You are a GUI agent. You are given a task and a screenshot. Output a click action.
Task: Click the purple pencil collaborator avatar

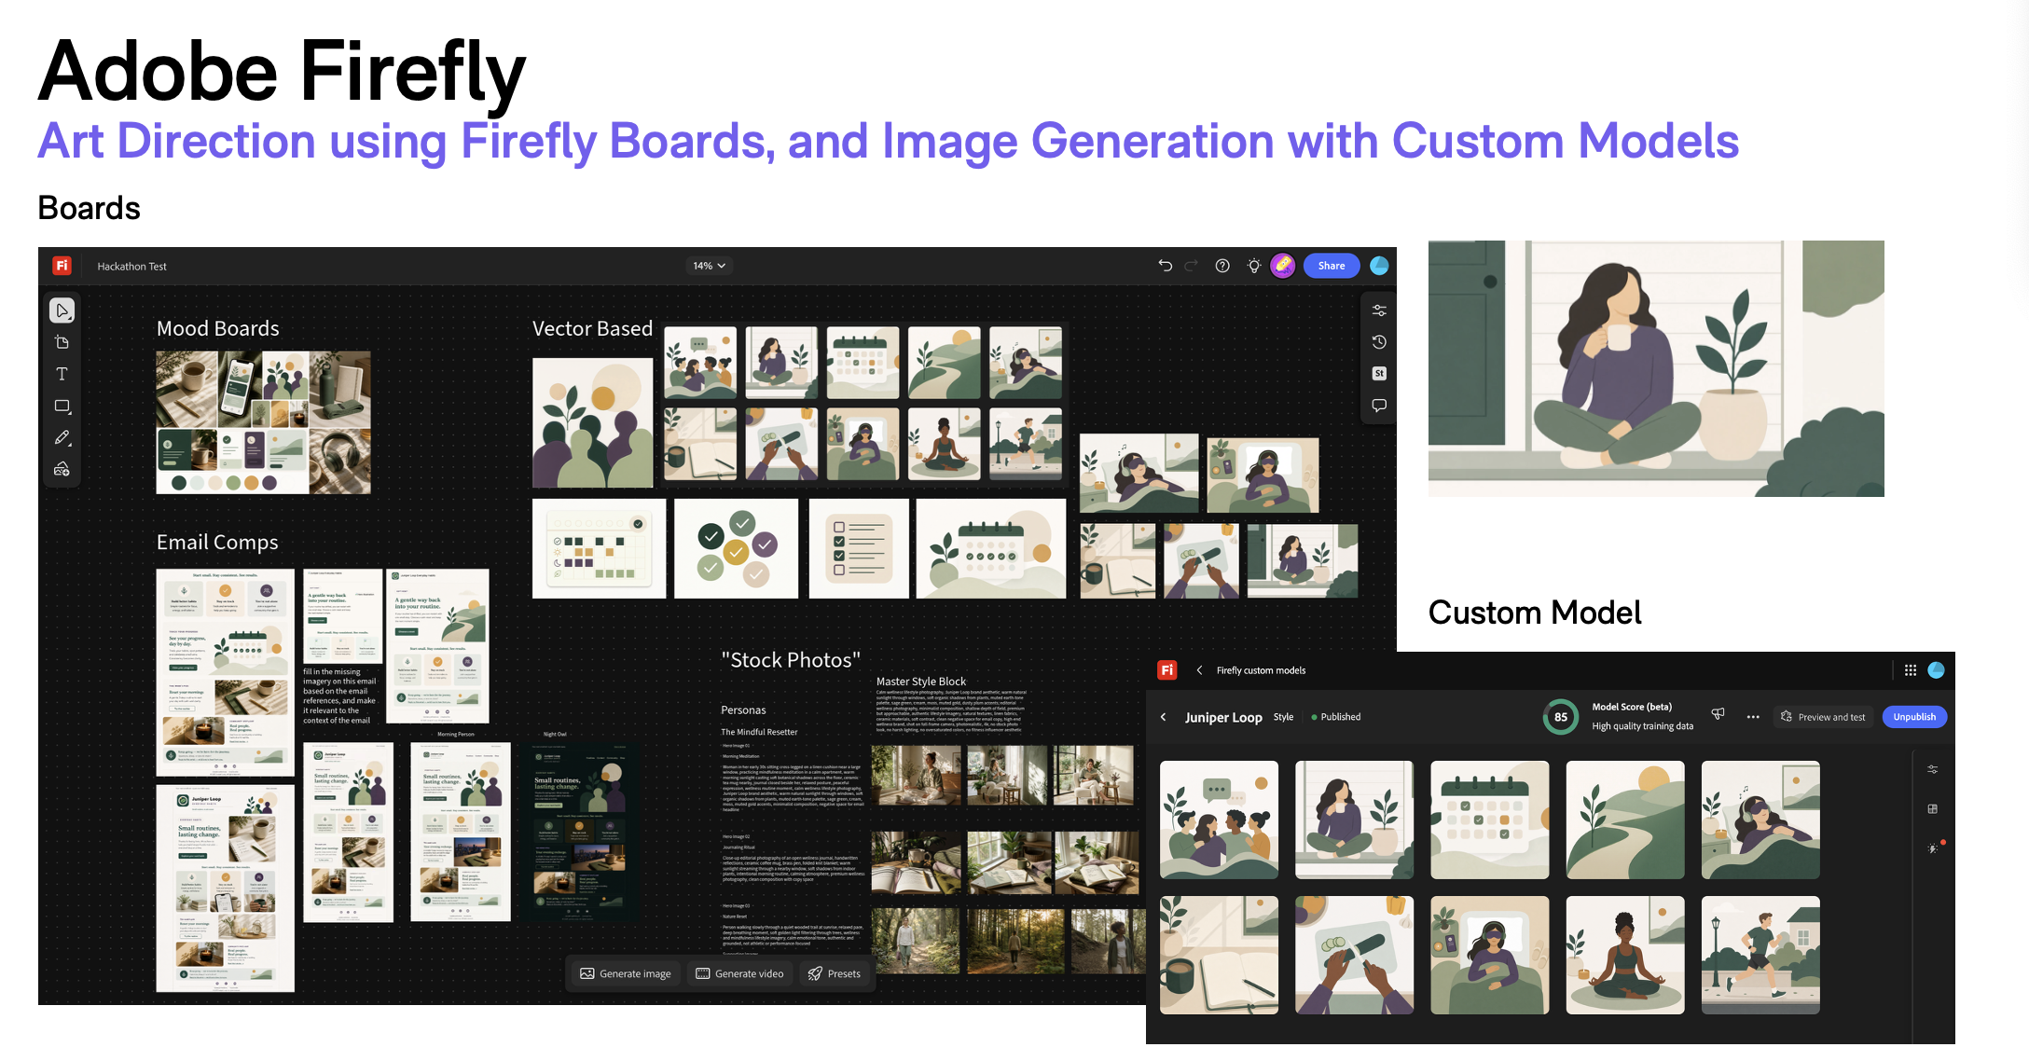tap(1284, 266)
